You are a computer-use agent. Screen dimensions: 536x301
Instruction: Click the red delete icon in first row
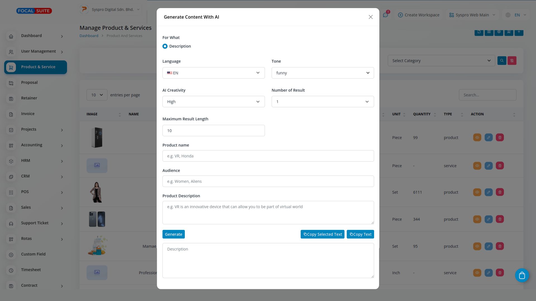[500, 137]
